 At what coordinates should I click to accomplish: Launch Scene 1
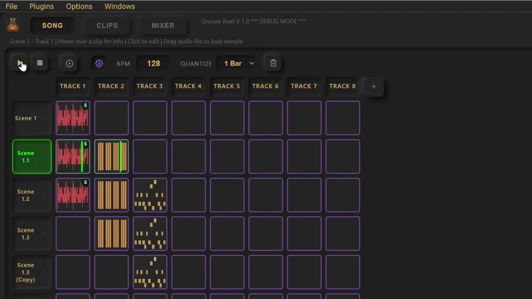point(32,118)
